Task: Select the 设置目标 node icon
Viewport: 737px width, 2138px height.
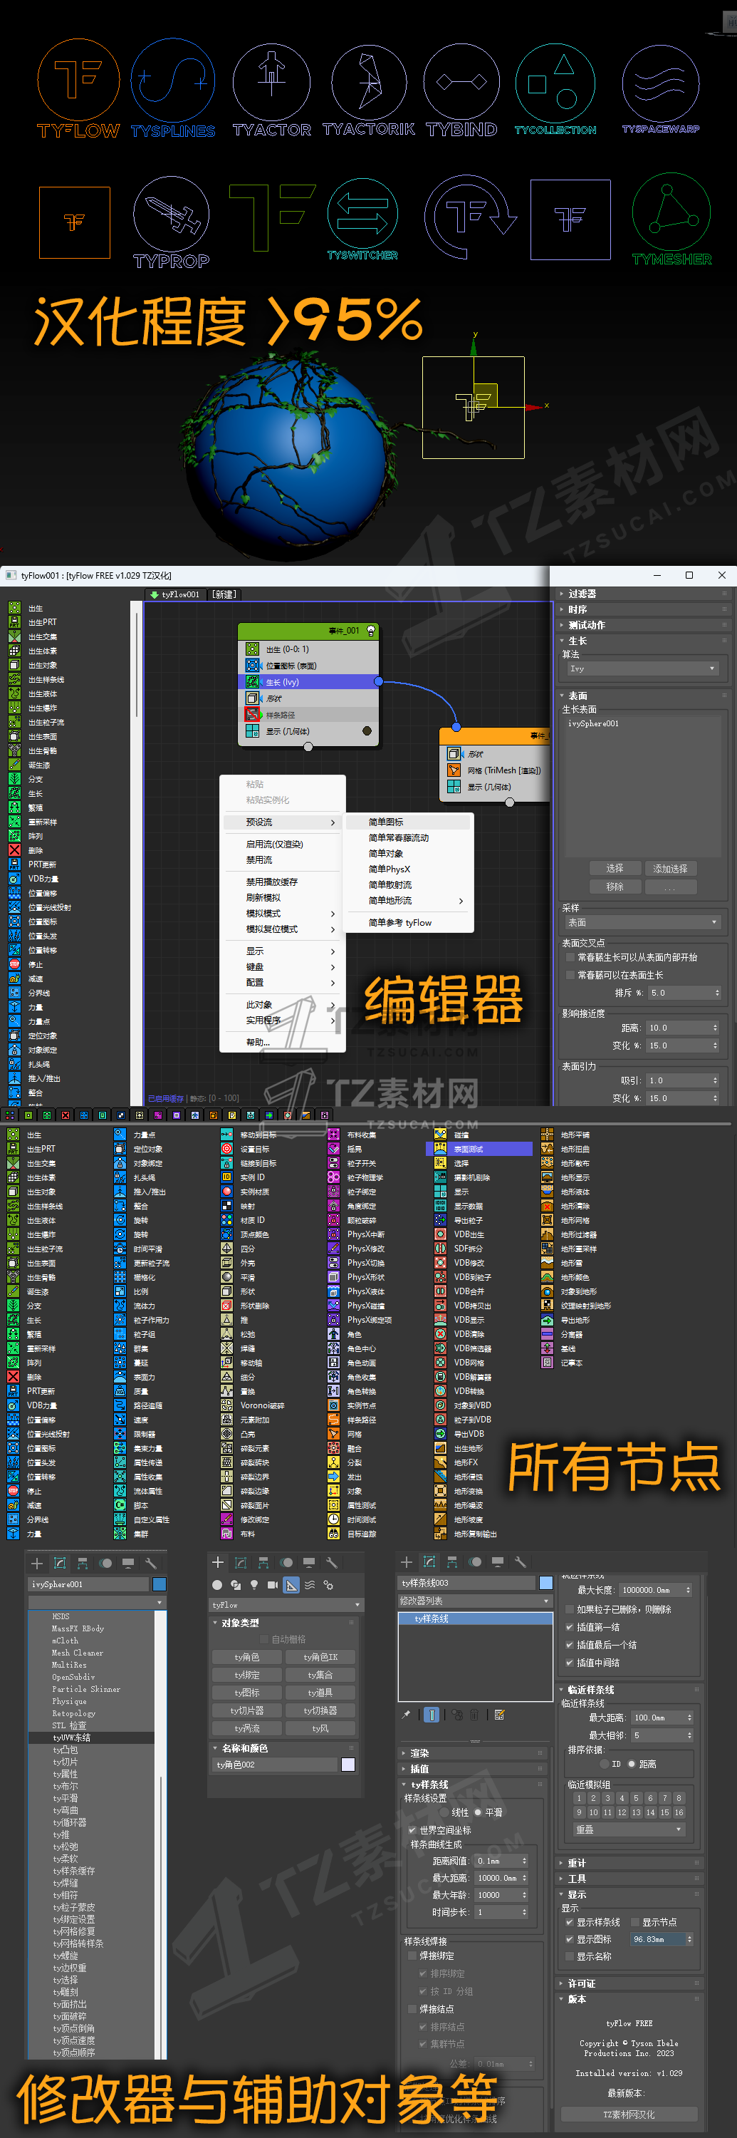Action: pos(226,1149)
